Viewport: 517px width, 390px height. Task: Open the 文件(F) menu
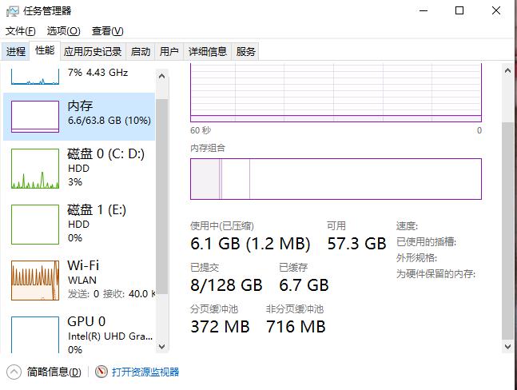[x=21, y=31]
